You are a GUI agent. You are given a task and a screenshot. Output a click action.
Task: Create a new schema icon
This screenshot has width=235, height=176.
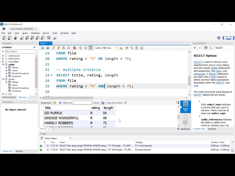22,38
